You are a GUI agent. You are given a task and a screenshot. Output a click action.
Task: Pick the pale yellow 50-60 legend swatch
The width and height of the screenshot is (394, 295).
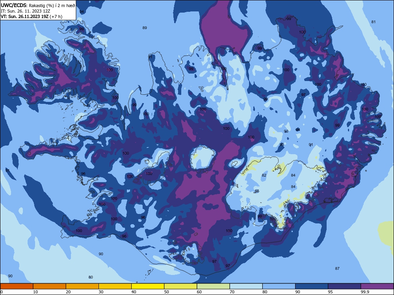tap(180, 286)
